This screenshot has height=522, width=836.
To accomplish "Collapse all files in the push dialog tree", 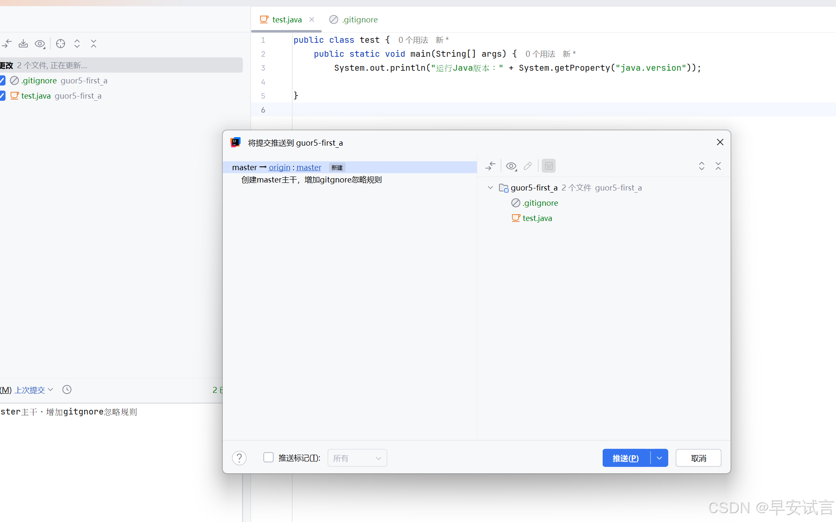I will [718, 166].
